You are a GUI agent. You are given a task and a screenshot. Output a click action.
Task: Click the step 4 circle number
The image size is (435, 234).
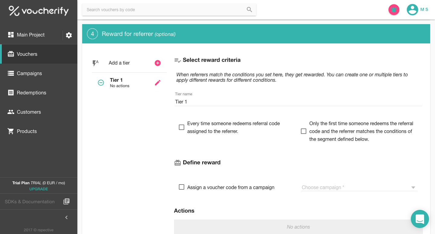click(x=92, y=34)
